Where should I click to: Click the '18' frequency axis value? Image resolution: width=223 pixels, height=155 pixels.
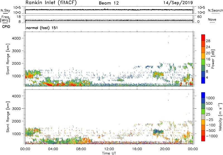point(19,17)
